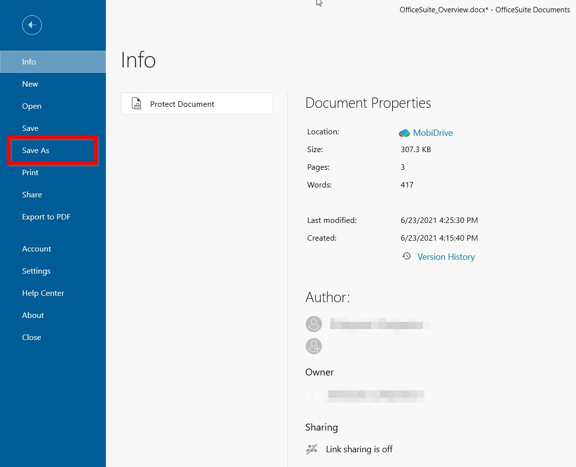Select Save in the sidebar
Viewport: 576px width, 467px height.
tap(53, 128)
